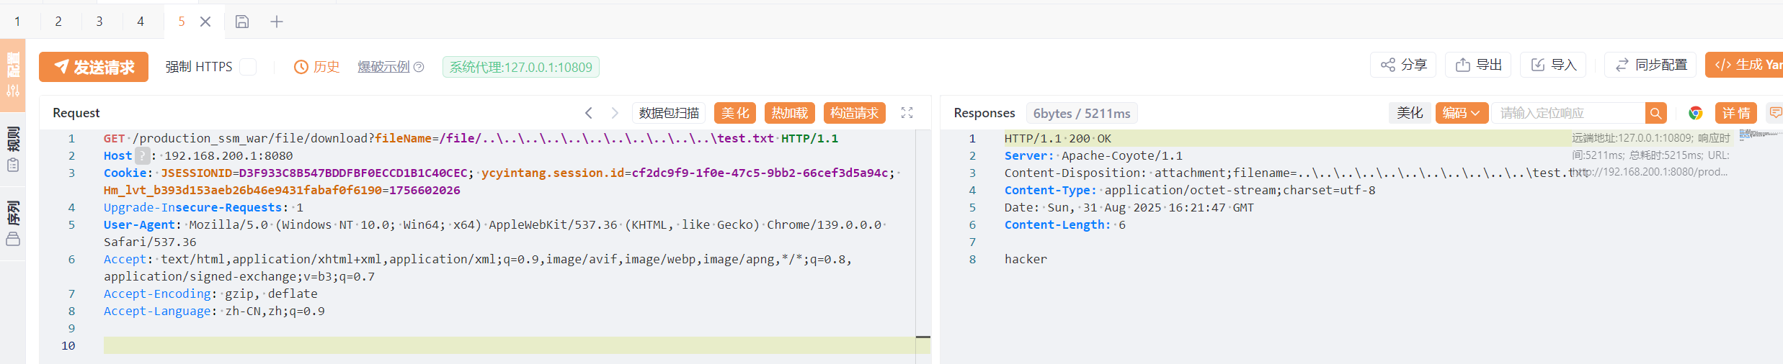Toggle the 强制 HTTPS checkbox

(248, 67)
